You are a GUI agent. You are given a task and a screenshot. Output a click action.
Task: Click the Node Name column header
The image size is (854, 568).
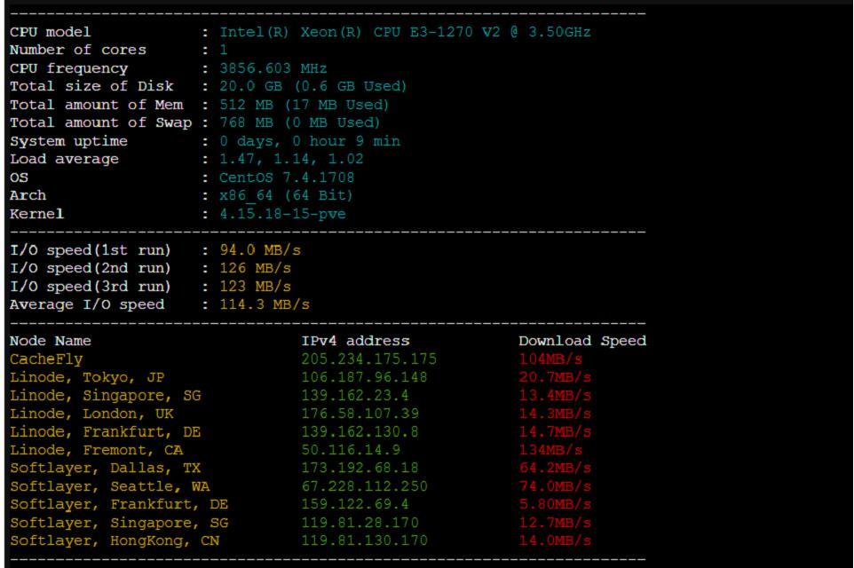point(50,341)
